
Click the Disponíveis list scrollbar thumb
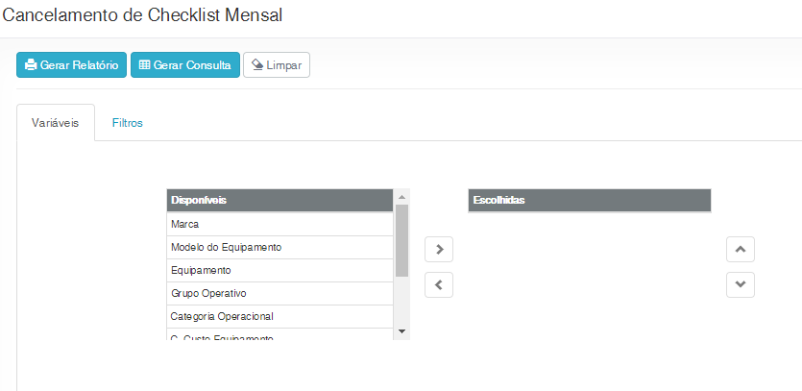[x=402, y=239]
